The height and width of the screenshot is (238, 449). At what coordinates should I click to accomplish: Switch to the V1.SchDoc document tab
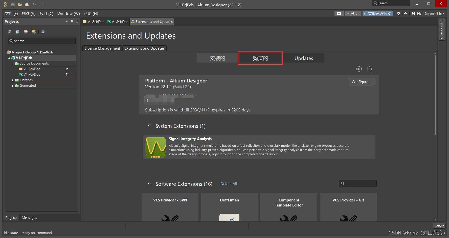tap(93, 22)
